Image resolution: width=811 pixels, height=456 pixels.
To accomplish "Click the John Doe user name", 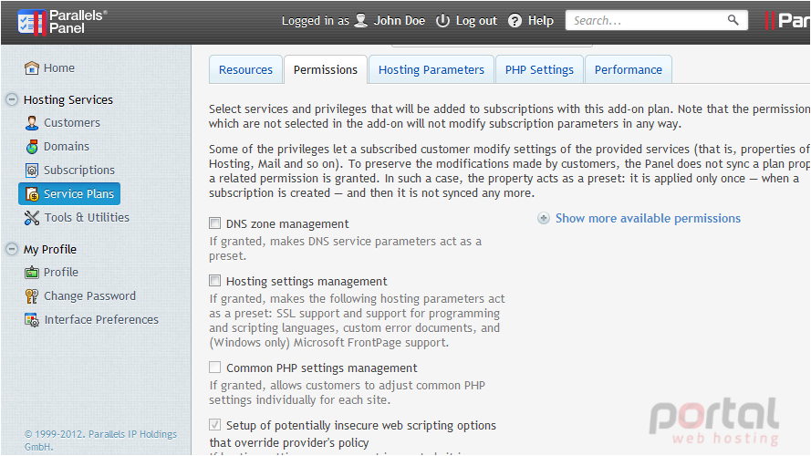I will point(400,21).
